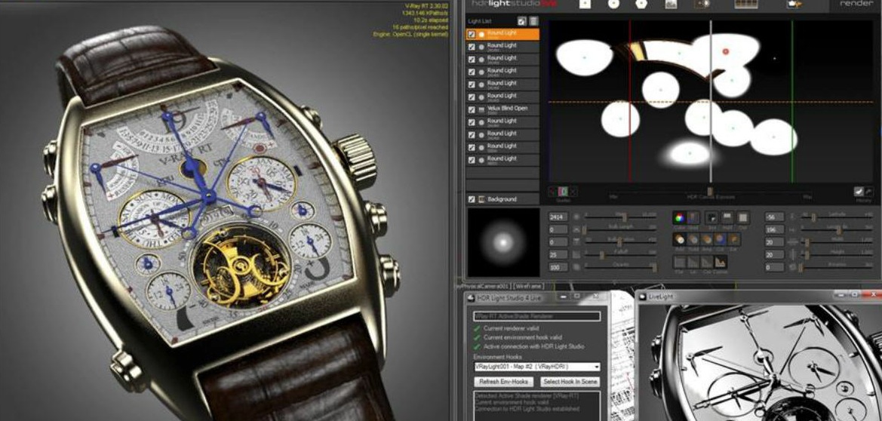Click the Wireframe viewport label

point(530,287)
